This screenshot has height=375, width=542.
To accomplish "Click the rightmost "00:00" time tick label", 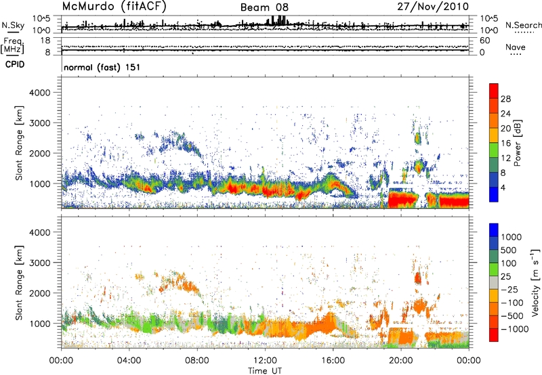I will coord(469,361).
